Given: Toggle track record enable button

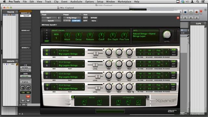Looking at the screenshot, I should (28, 97).
